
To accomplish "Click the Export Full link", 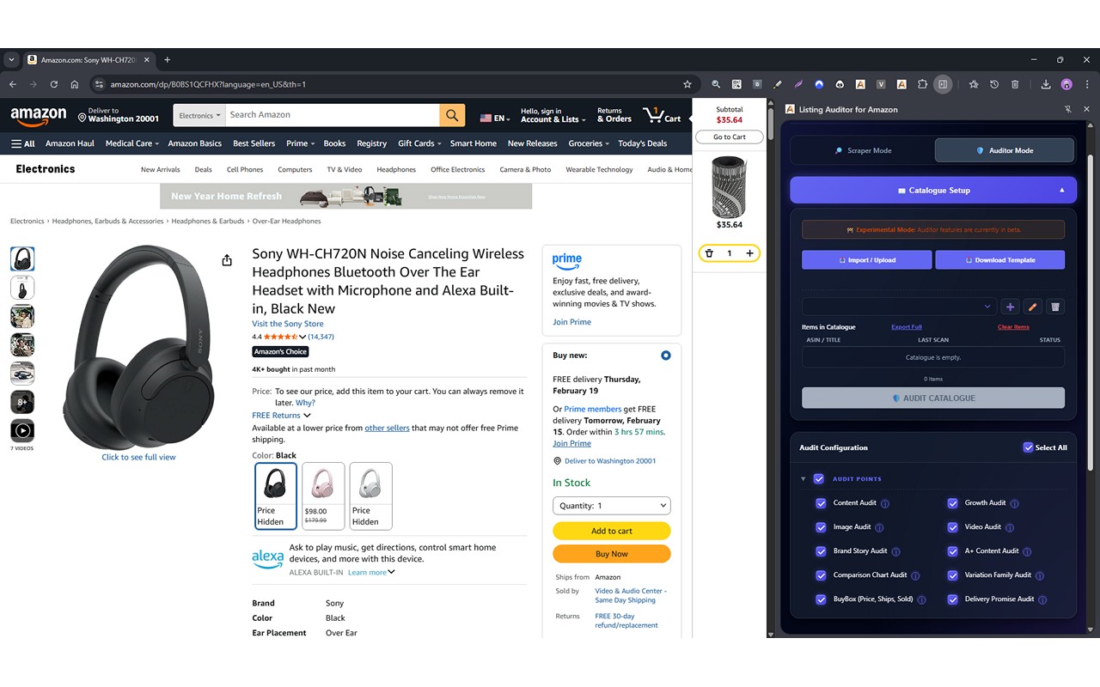I will coord(907,327).
